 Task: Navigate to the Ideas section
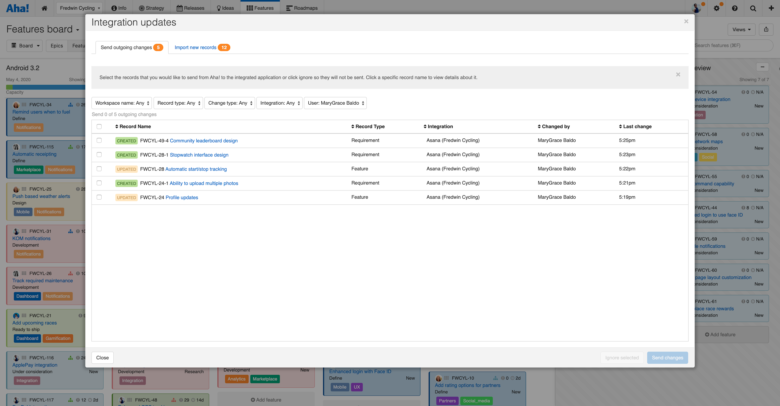click(x=225, y=8)
